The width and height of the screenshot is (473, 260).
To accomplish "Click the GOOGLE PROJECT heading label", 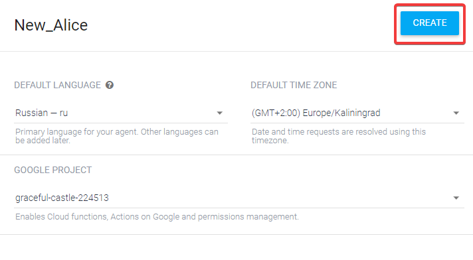I will [x=52, y=170].
